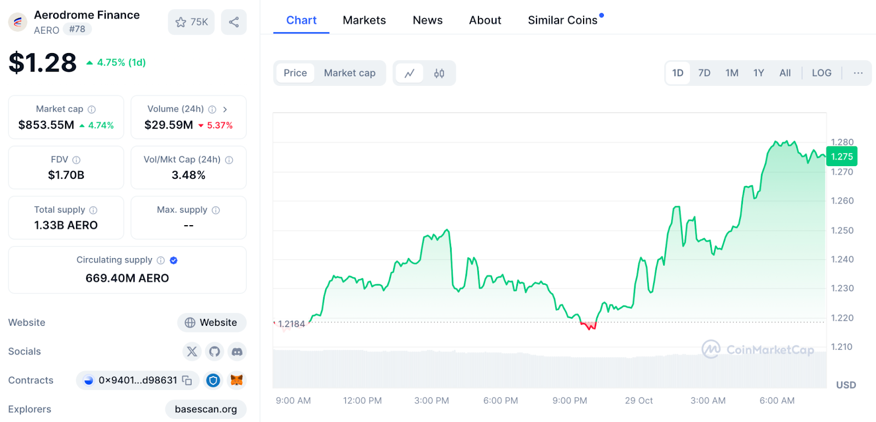Set chart range to 1Y
The image size is (876, 422).
(759, 73)
